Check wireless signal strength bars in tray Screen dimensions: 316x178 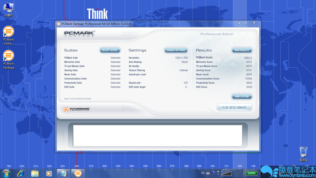227,173
